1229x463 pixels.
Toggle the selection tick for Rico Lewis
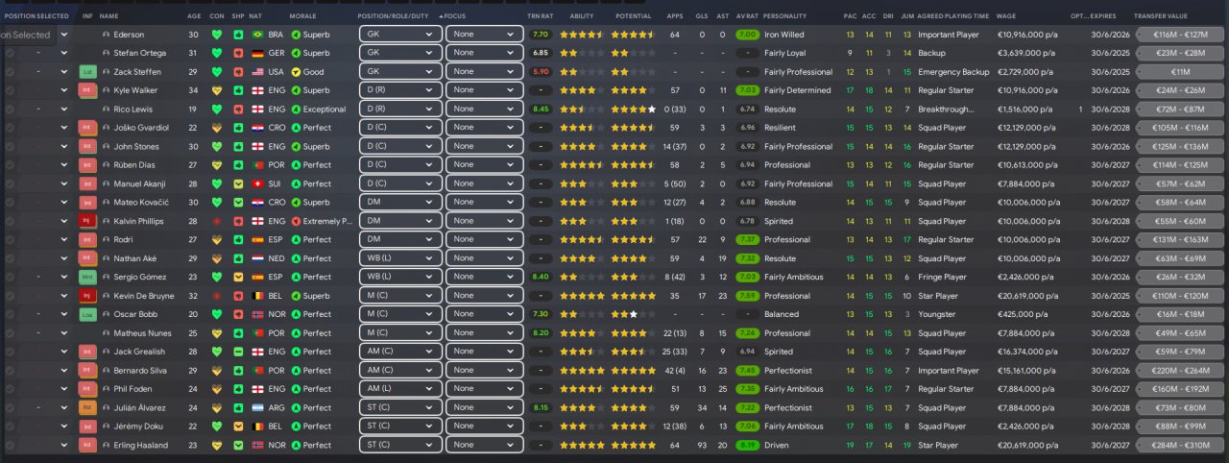pyautogui.click(x=10, y=110)
